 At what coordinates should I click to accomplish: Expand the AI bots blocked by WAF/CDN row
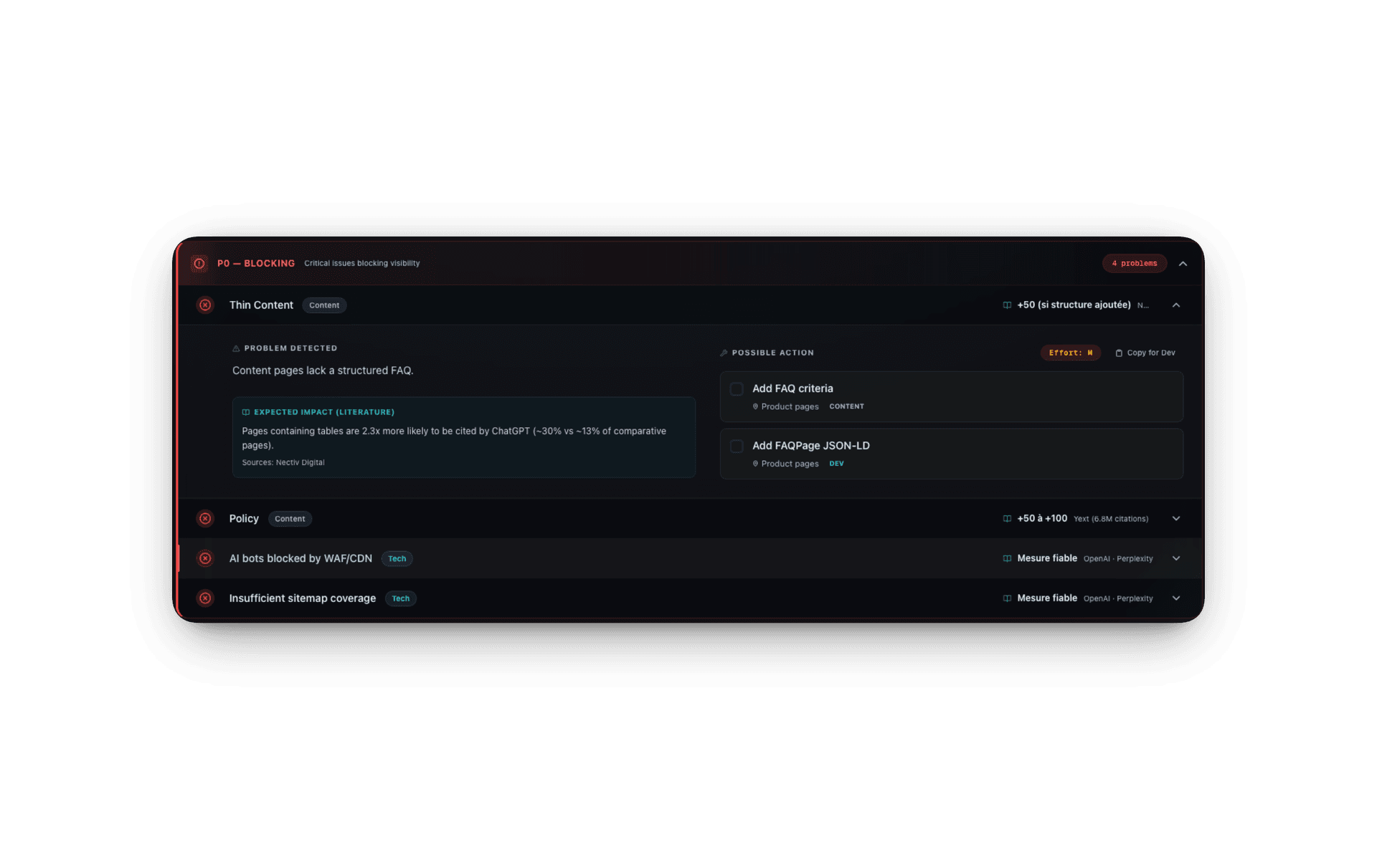[1176, 558]
